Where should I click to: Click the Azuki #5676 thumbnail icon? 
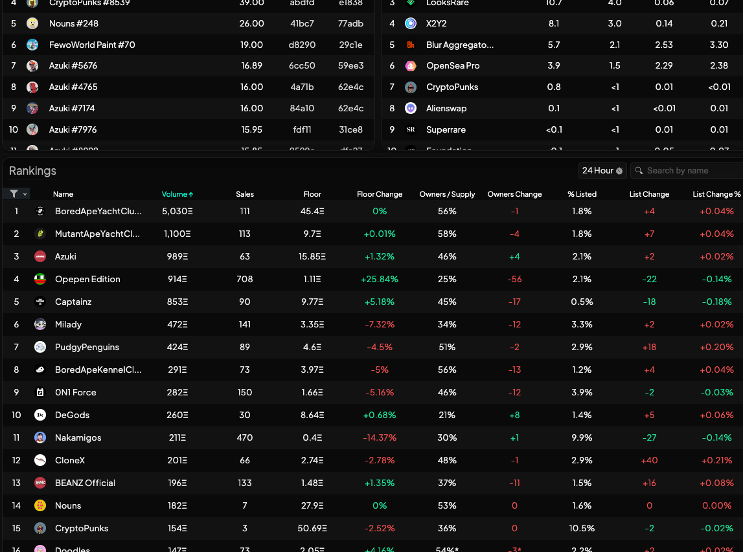[32, 66]
